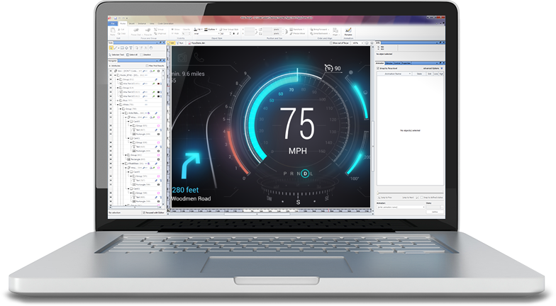556x306 pixels.
Task: Open the Transform dropdown
Action: coord(297,30)
